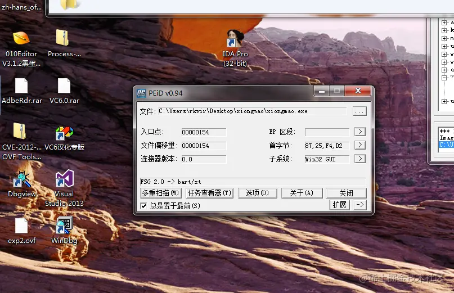Click the empty EP 区段 field

(x=327, y=132)
